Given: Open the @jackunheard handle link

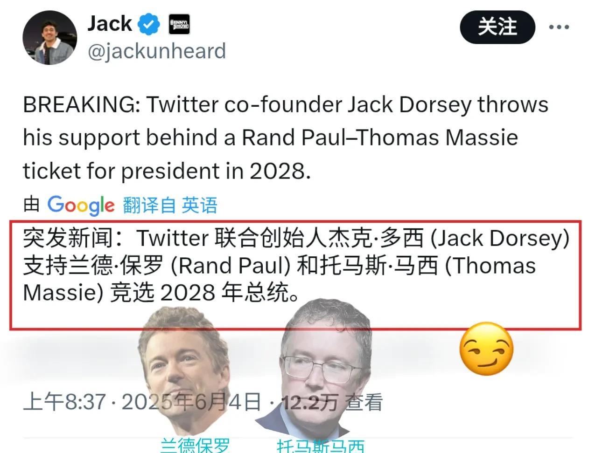Looking at the screenshot, I should 157,51.
